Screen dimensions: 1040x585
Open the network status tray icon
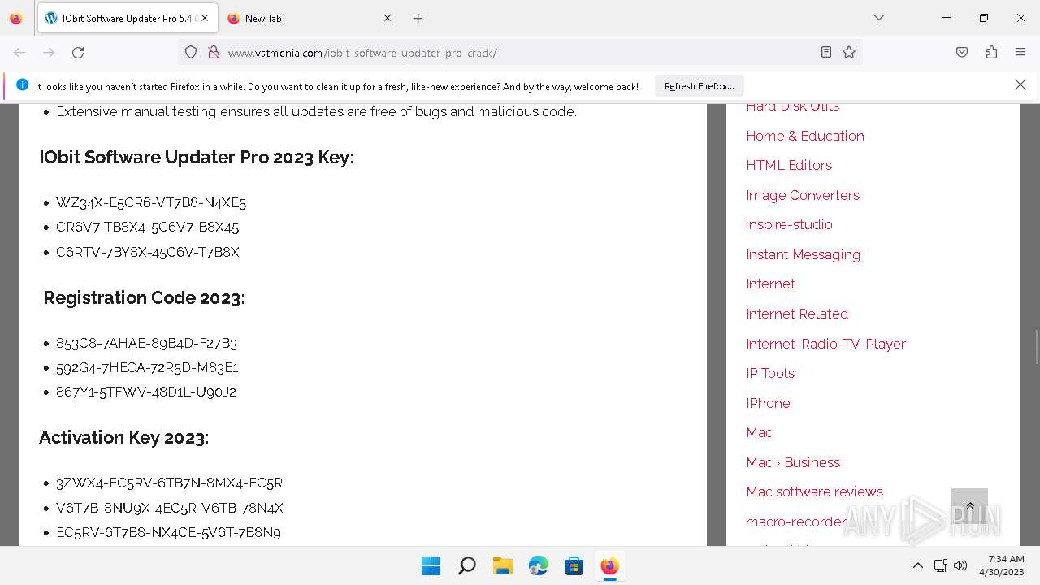click(x=940, y=565)
